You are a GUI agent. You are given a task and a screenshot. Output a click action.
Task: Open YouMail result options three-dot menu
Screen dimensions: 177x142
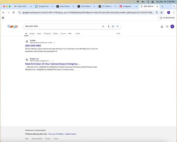point(54,43)
